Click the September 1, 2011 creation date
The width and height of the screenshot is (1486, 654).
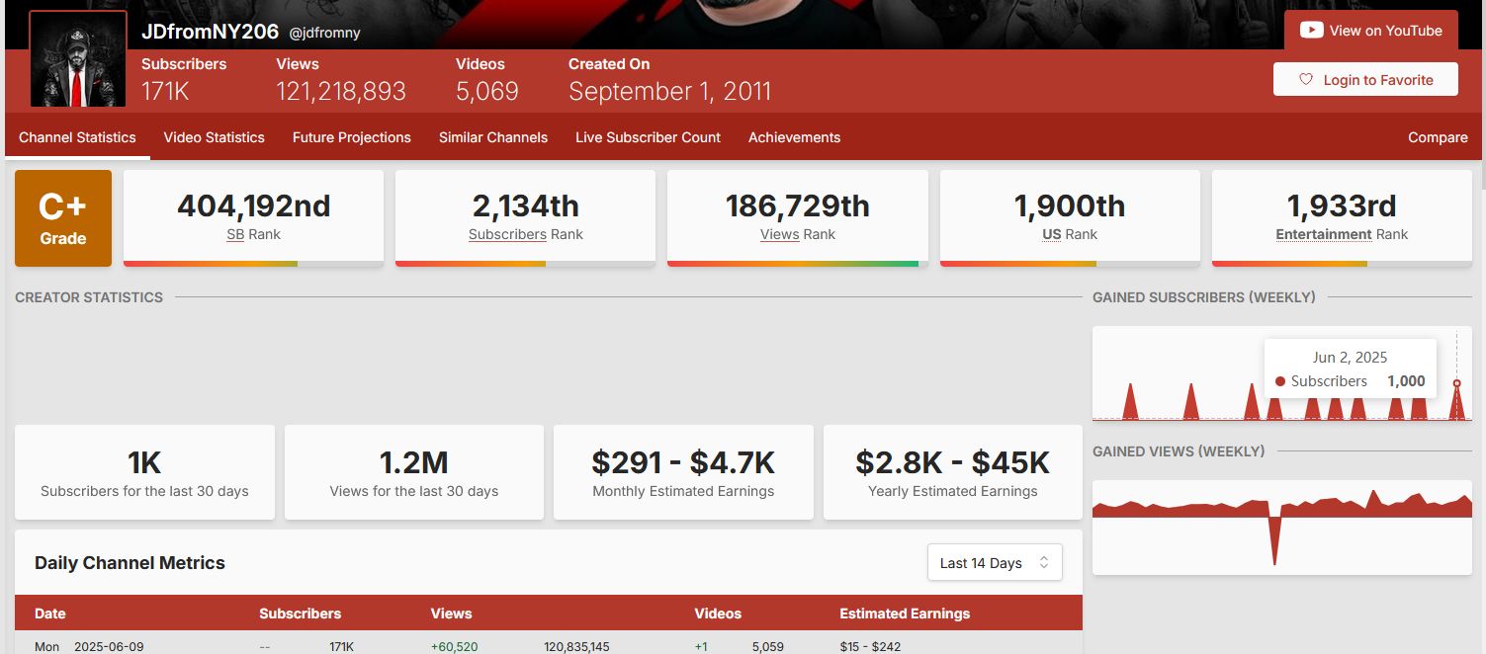coord(669,92)
